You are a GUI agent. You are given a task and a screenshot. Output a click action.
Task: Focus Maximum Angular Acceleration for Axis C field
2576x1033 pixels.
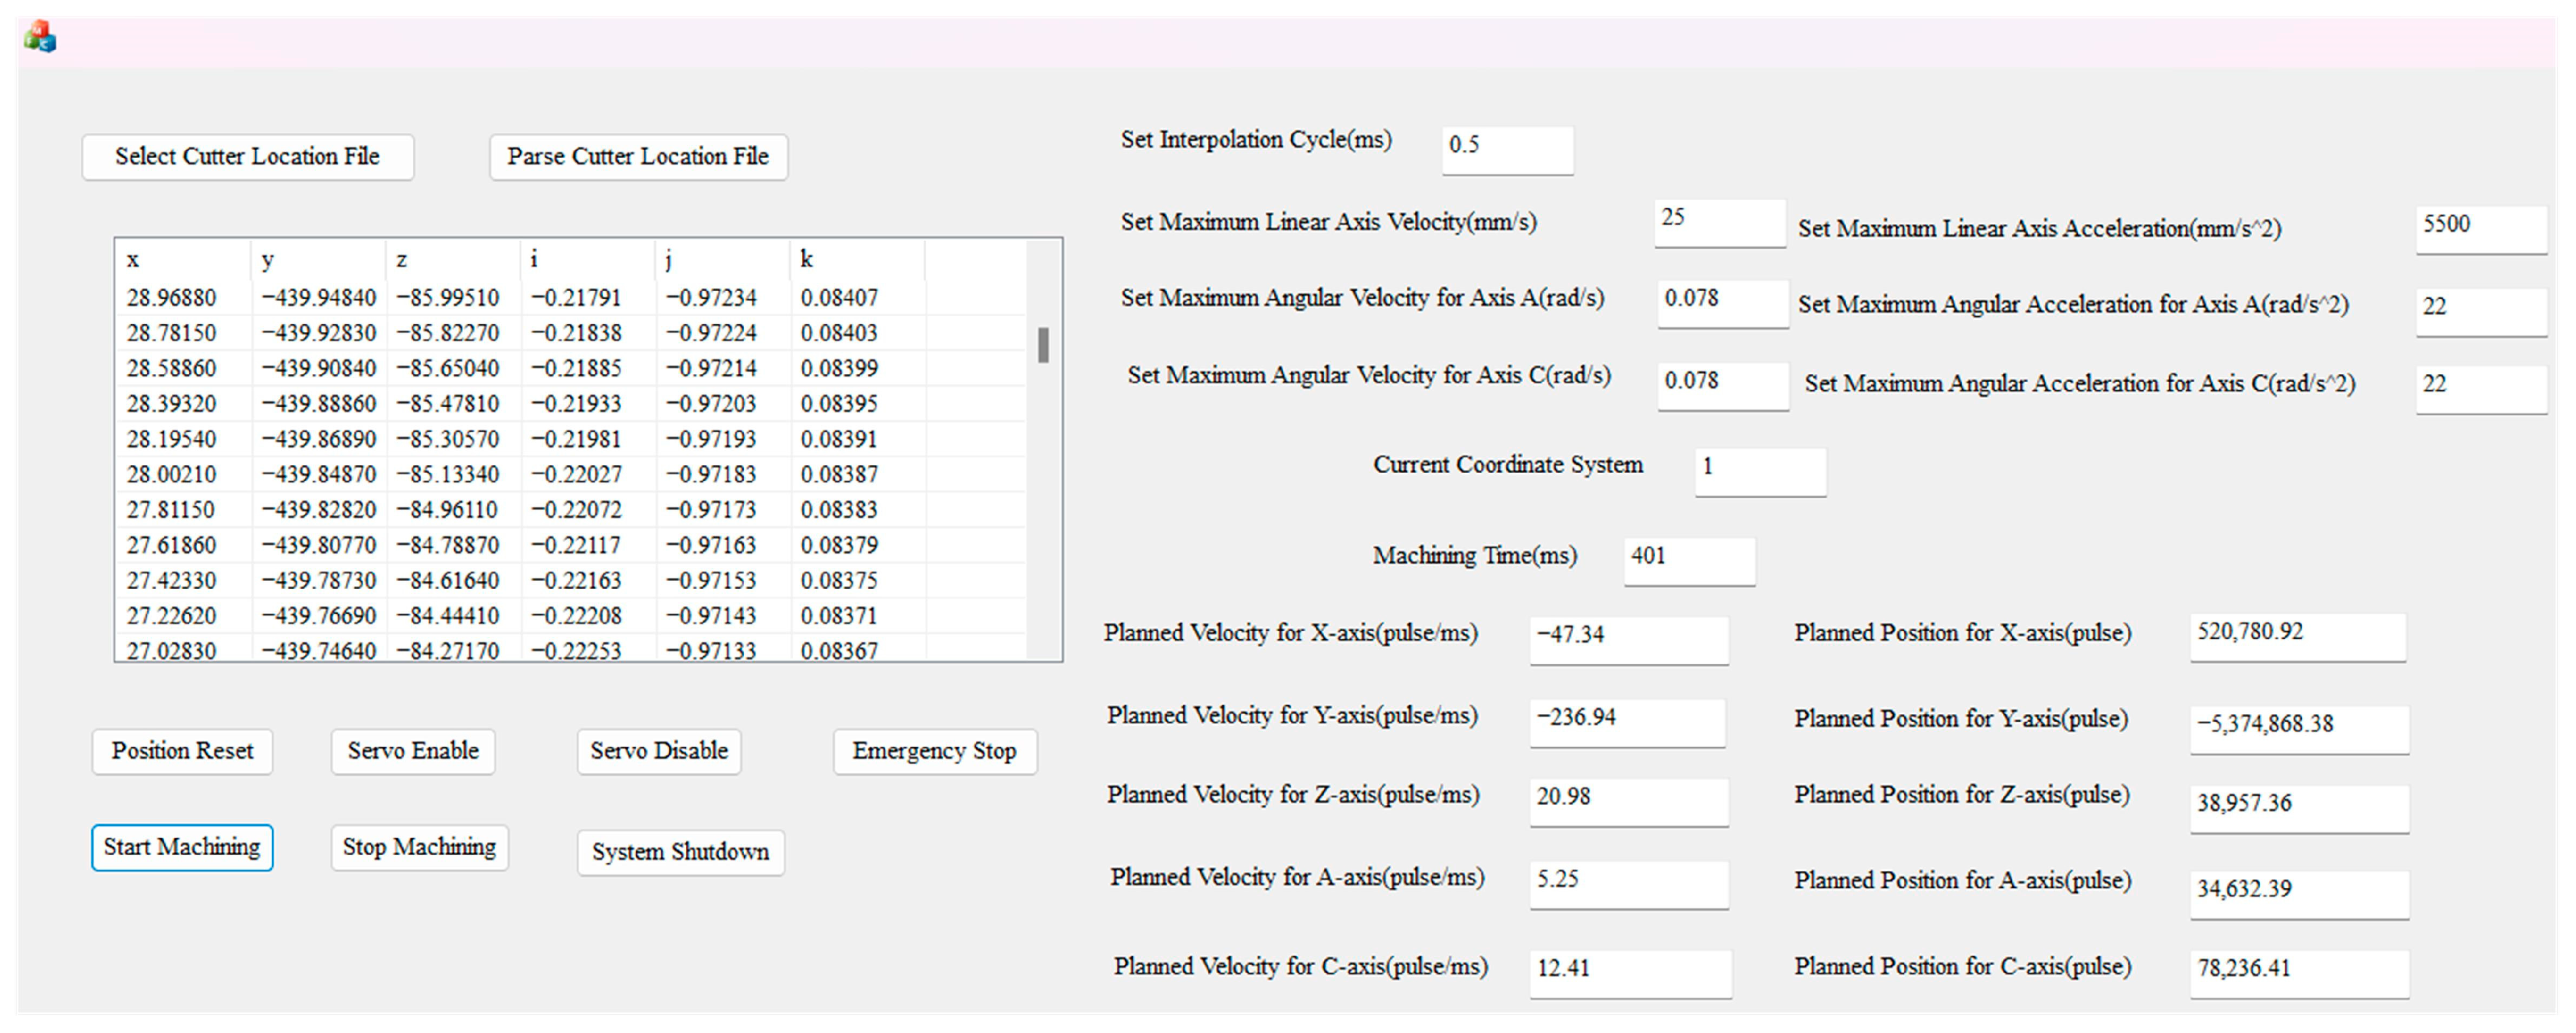[x=2481, y=389]
